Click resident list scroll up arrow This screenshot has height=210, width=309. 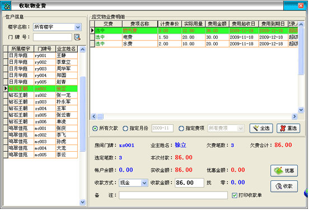click(x=83, y=49)
